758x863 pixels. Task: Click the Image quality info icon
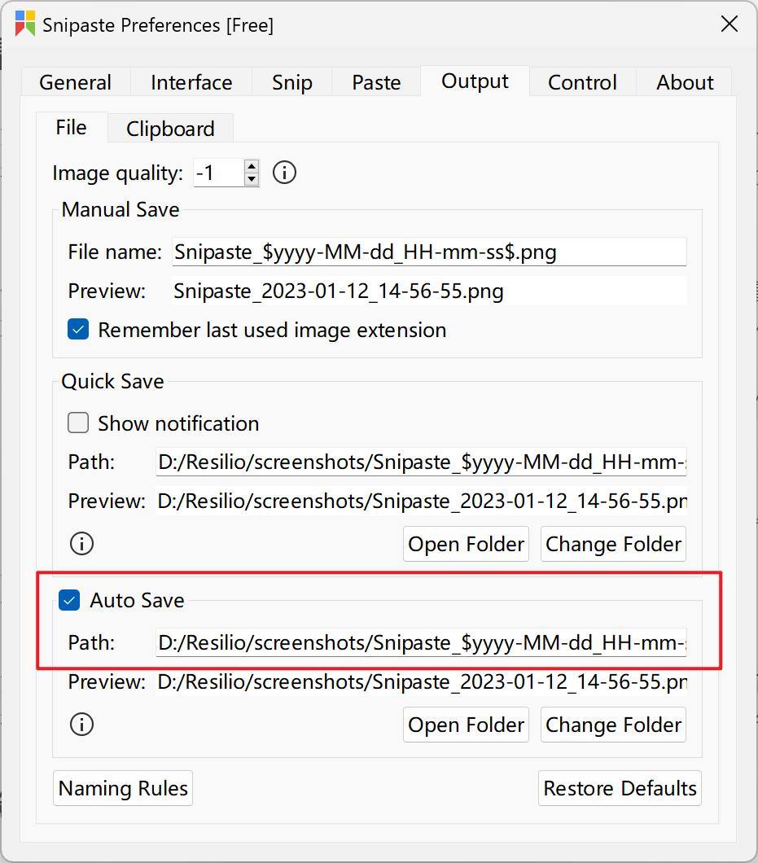[x=284, y=173]
